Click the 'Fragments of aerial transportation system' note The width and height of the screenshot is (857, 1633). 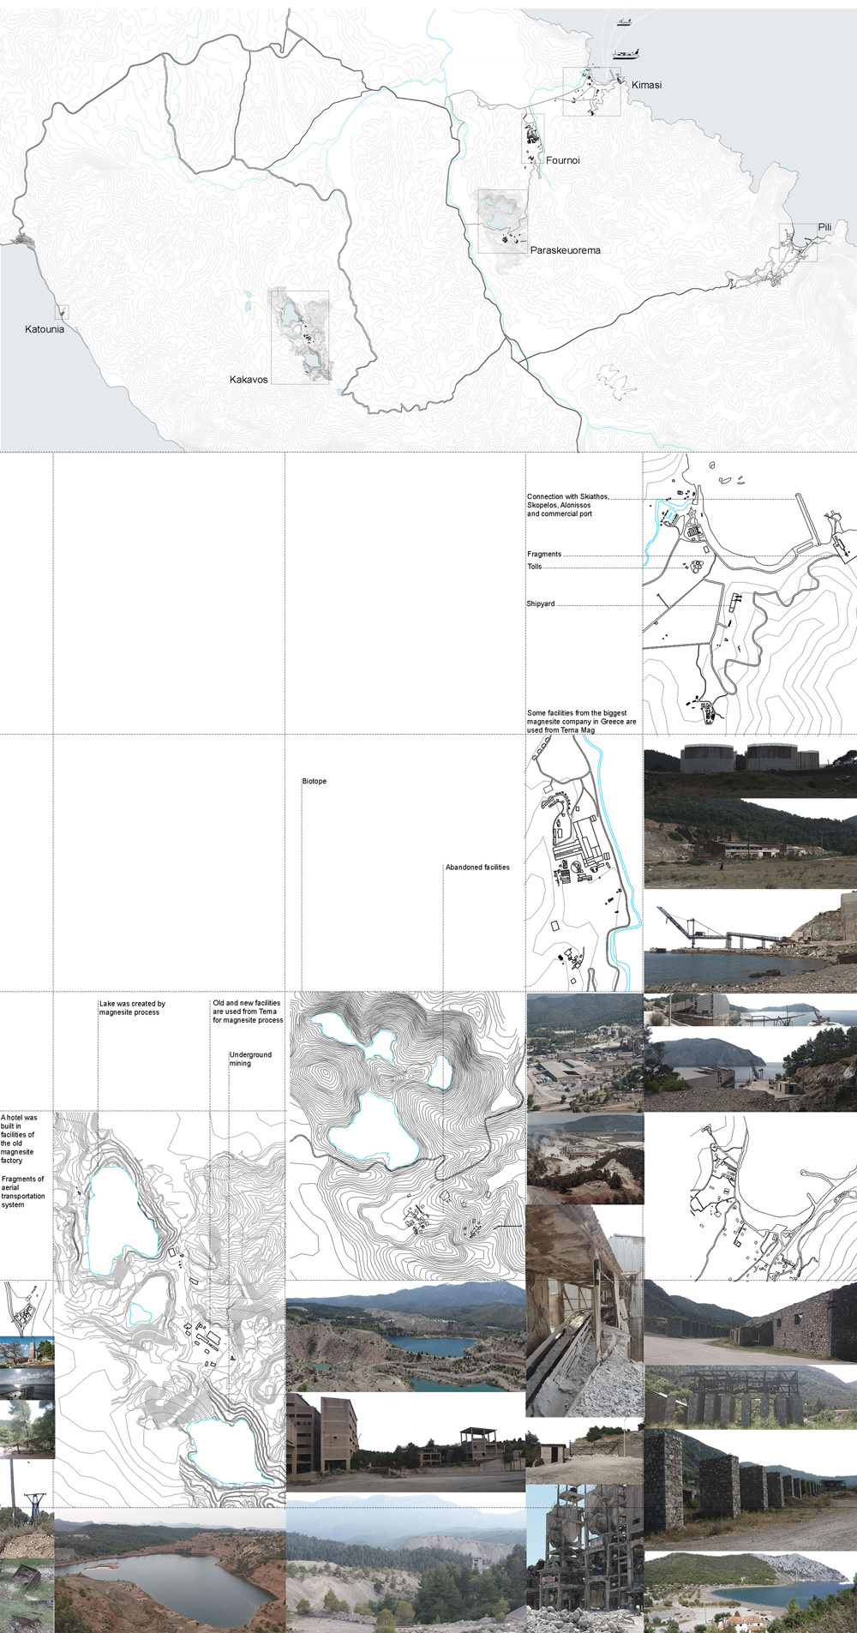click(x=23, y=1192)
